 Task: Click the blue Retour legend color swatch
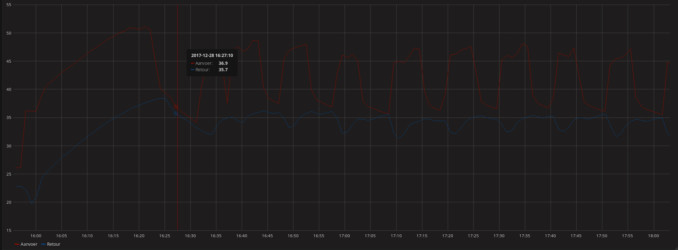pos(44,244)
